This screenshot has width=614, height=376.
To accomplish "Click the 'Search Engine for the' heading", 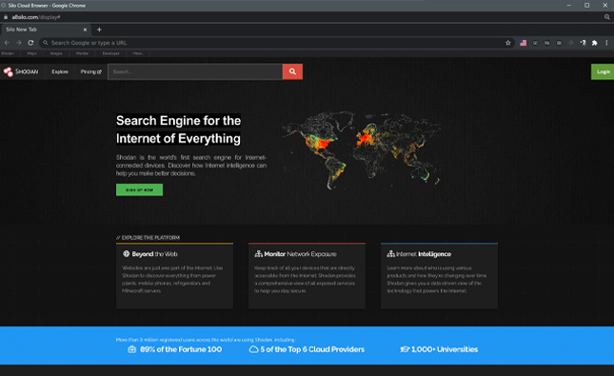I will 179,121.
